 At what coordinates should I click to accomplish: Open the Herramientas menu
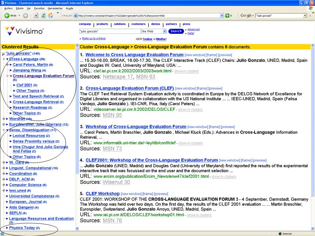[x=55, y=9]
